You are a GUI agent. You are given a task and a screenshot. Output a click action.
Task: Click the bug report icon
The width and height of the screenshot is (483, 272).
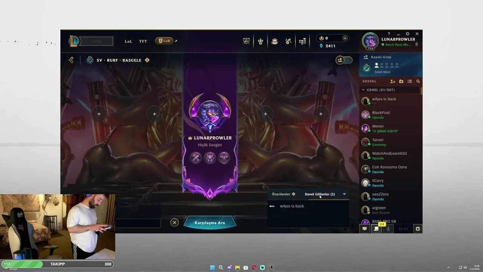coord(418,229)
